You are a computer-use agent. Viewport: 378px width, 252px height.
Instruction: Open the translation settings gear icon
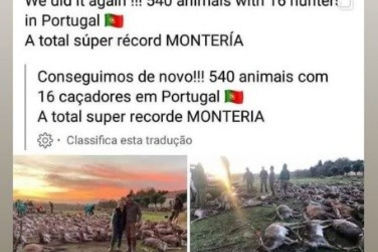click(x=45, y=140)
